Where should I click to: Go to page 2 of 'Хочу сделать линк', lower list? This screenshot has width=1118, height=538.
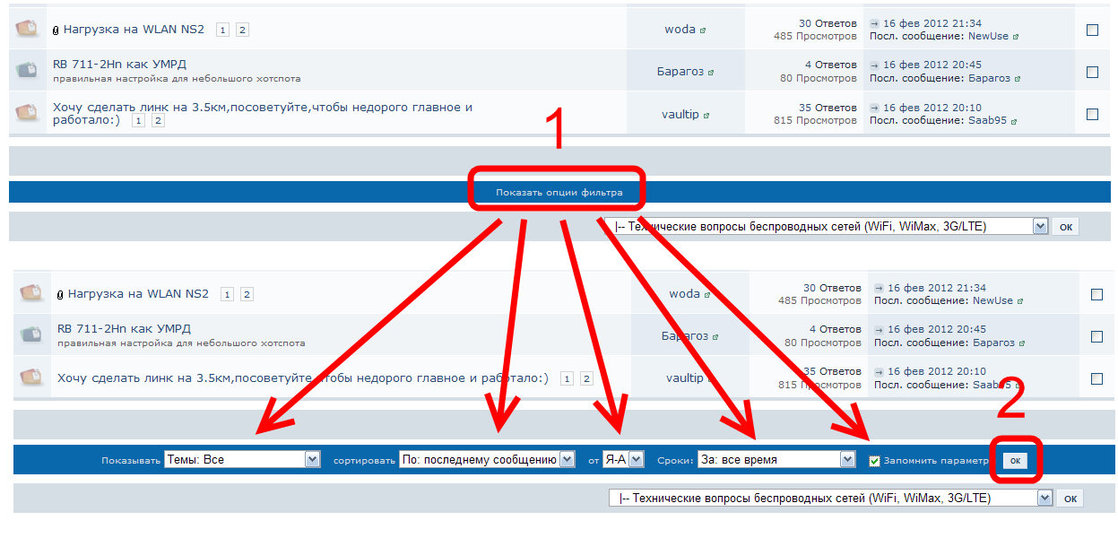pyautogui.click(x=586, y=378)
